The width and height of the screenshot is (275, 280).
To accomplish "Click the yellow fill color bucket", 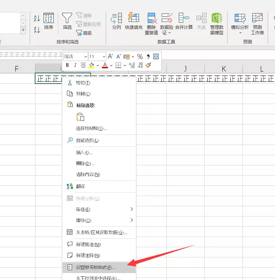I will tap(91, 65).
